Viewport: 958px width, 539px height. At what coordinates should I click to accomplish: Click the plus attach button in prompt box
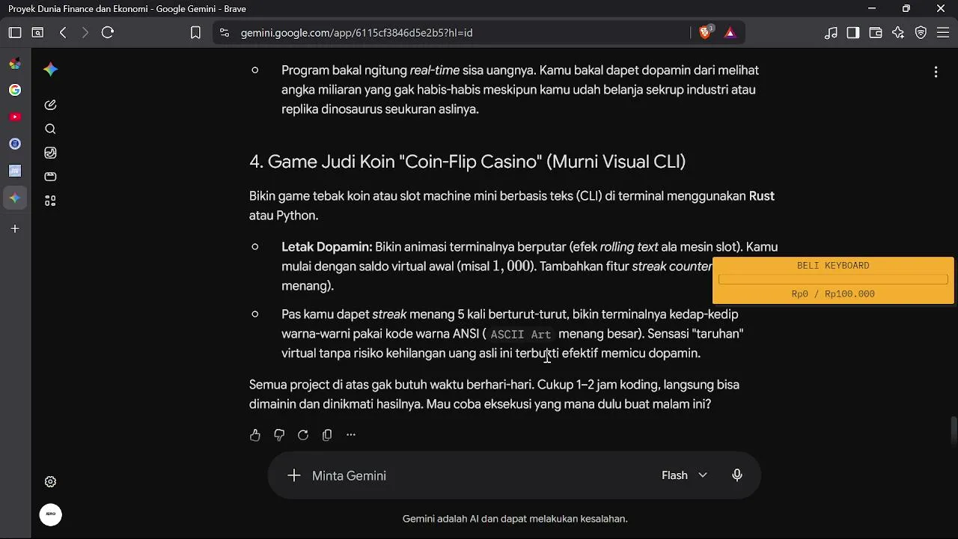tap(294, 475)
